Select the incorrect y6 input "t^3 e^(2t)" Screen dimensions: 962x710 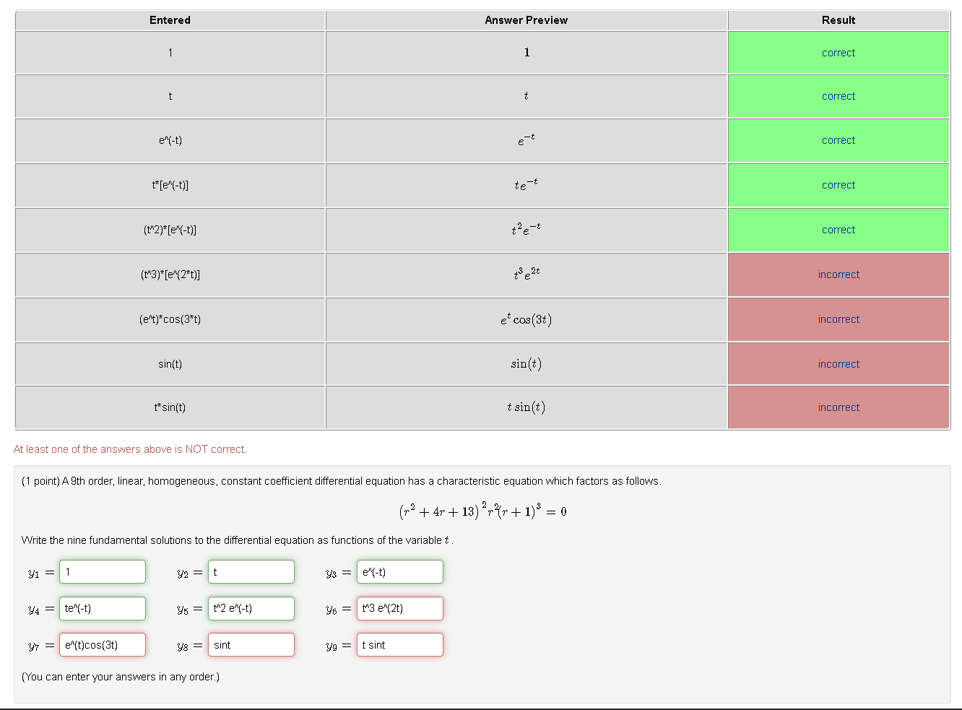[399, 608]
